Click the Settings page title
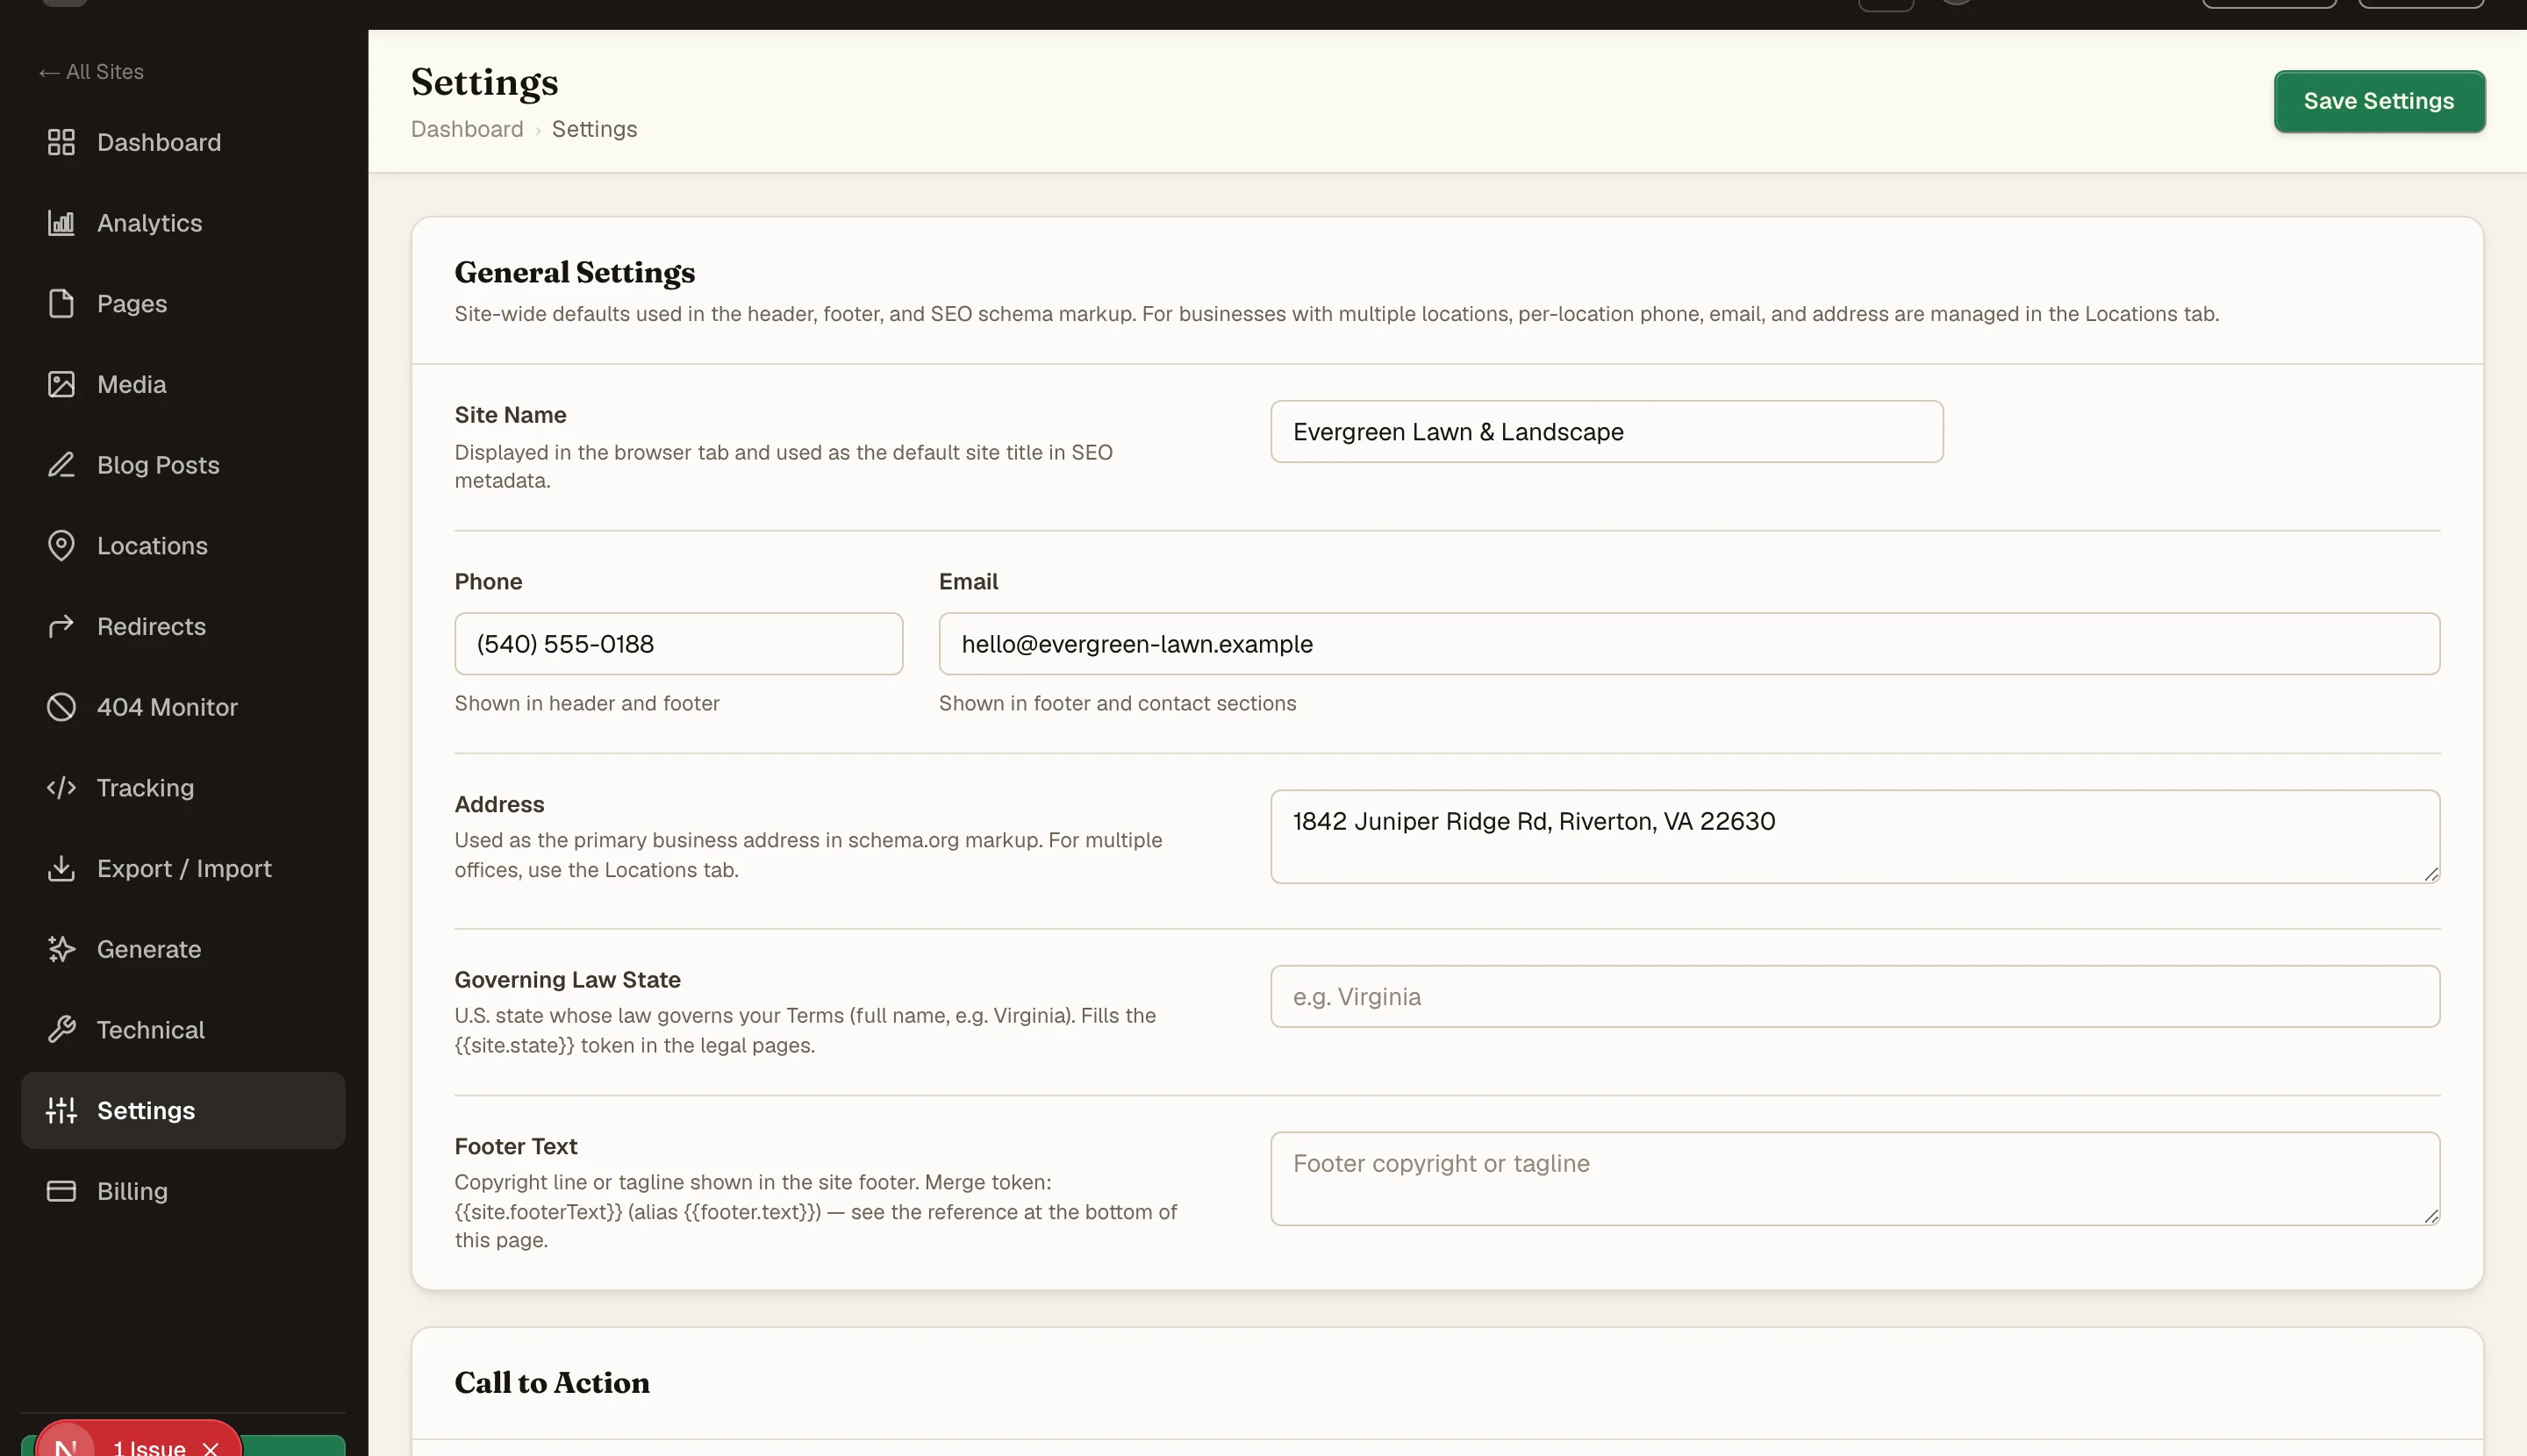Viewport: 2527px width, 1456px height. [x=484, y=82]
